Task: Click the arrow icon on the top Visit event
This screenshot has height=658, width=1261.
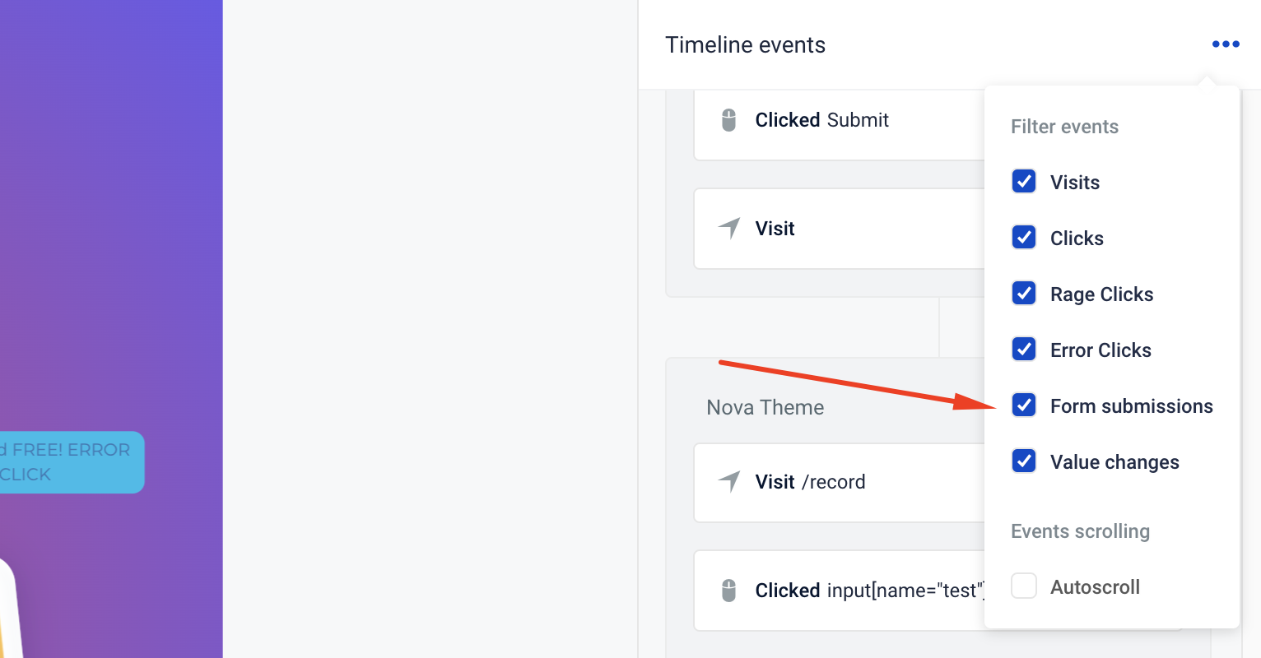Action: 729,228
